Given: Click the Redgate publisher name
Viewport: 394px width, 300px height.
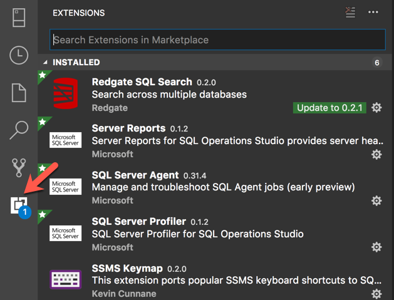Looking at the screenshot, I should pos(110,108).
